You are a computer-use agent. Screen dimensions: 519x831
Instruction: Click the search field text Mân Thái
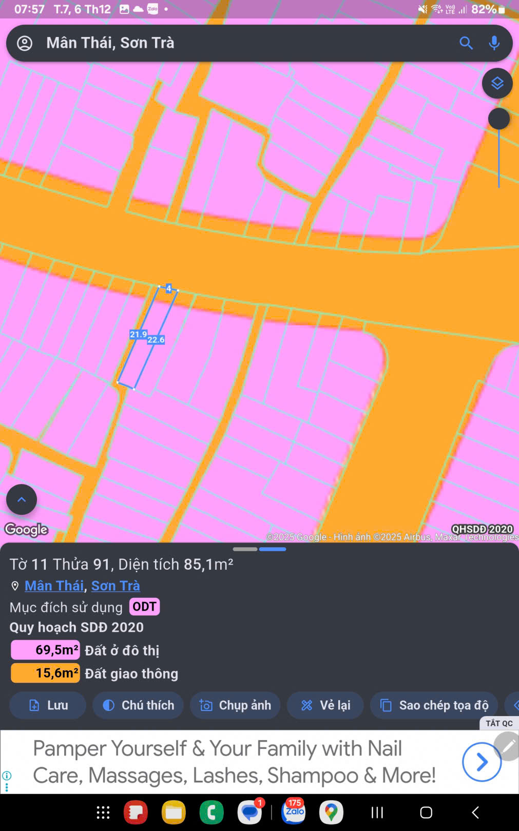[x=110, y=43]
